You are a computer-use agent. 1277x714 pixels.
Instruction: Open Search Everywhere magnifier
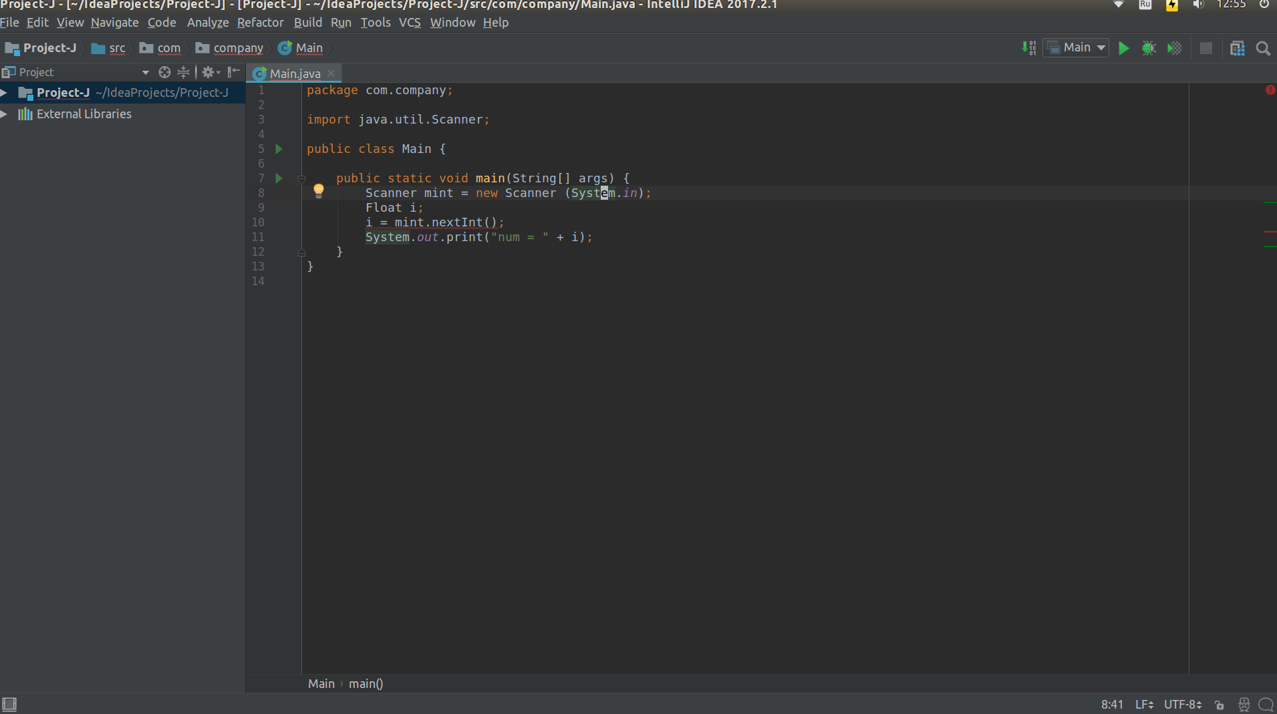pos(1263,48)
